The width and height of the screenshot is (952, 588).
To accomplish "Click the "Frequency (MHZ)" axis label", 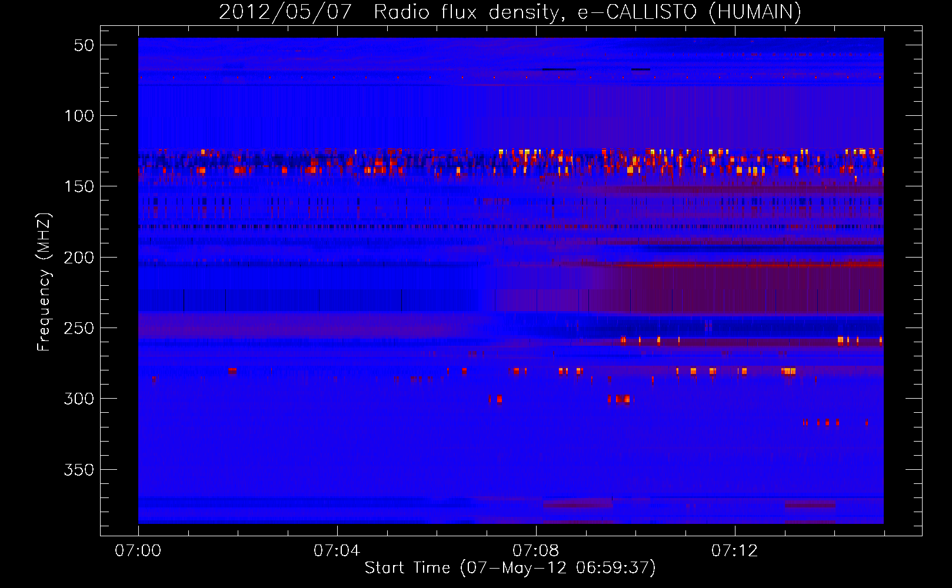I will coord(44,282).
